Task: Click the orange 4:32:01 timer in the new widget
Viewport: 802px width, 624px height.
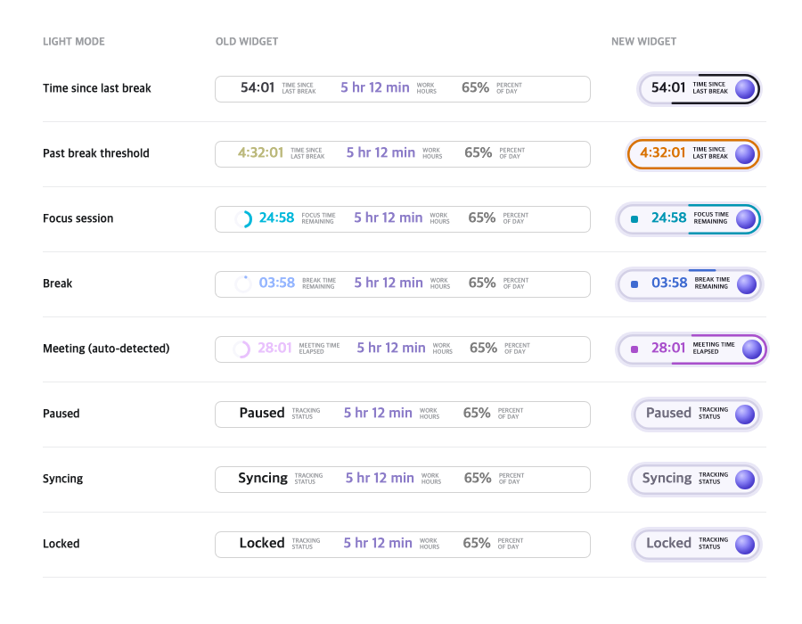Action: tap(662, 152)
